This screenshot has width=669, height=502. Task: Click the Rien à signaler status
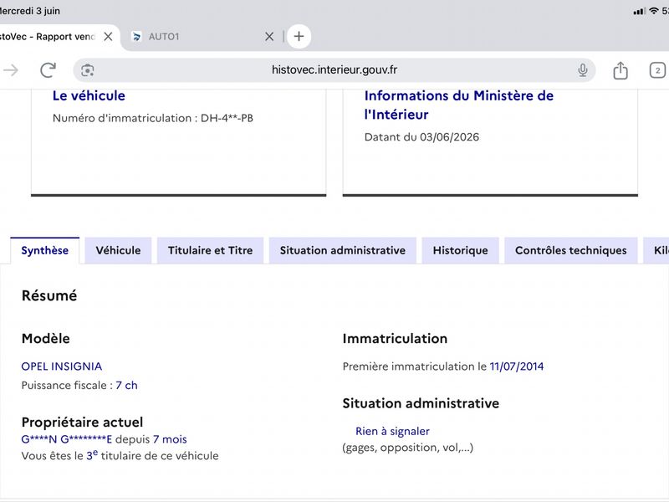tap(392, 431)
